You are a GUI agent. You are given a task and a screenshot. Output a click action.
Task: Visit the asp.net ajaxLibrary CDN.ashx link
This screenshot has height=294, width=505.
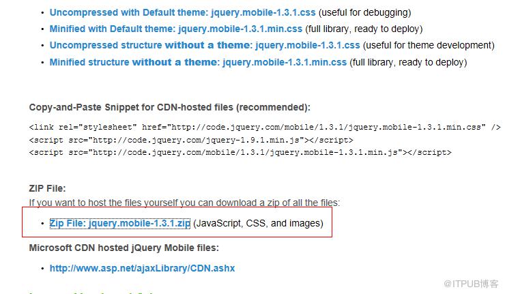point(142,268)
